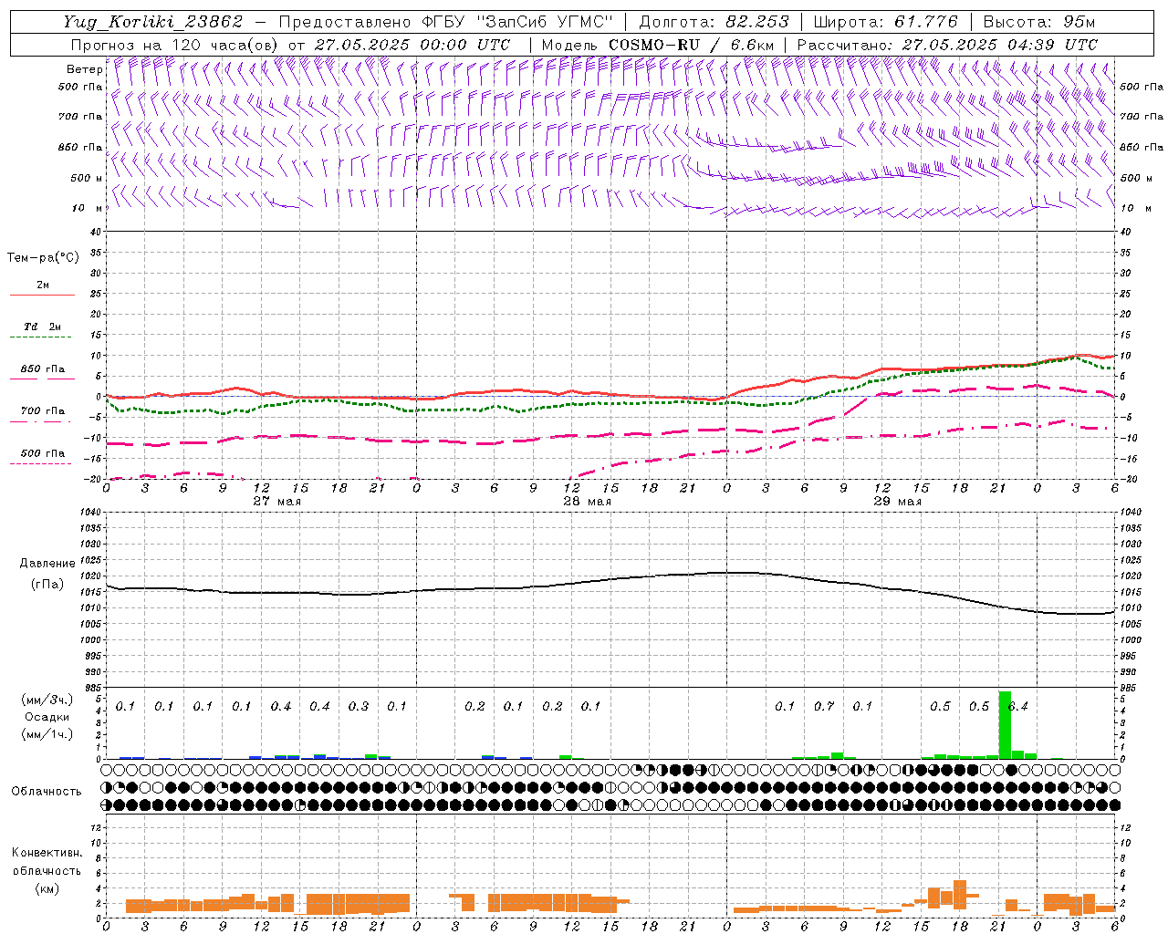Click the tallest orange convective cloud bar
Viewport: 1168px width, 934px height.
coord(959,894)
